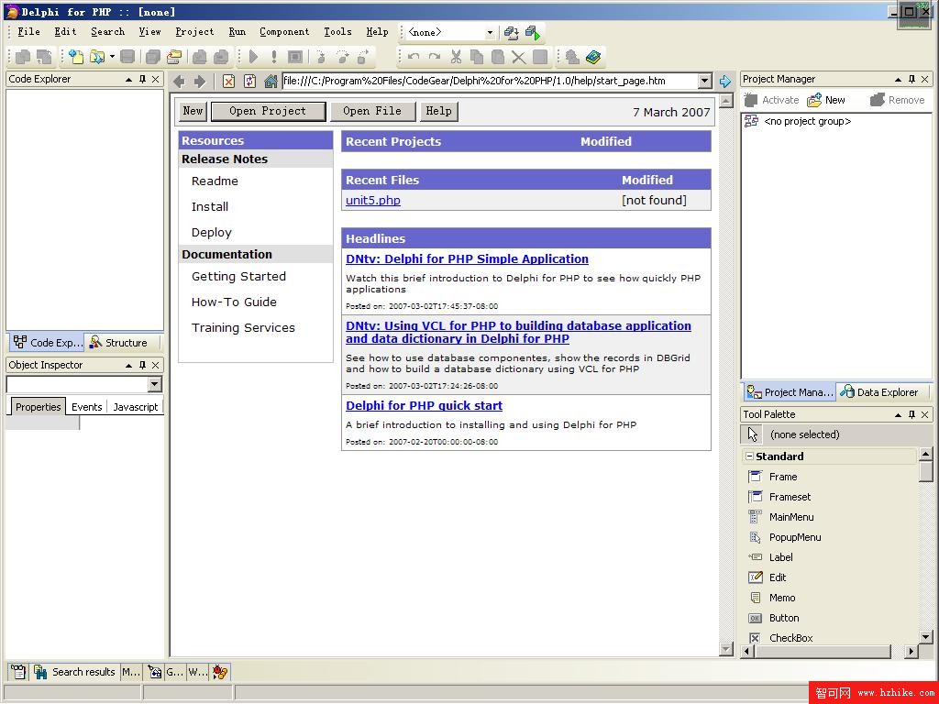Select the arrow pointer in the Tool Palette
Screen dimensions: 939x704
[x=753, y=434]
